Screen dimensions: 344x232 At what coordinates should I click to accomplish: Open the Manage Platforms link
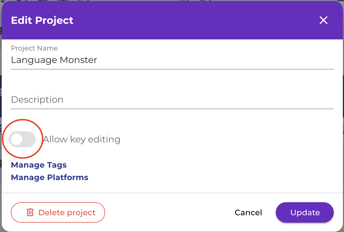pyautogui.click(x=49, y=177)
